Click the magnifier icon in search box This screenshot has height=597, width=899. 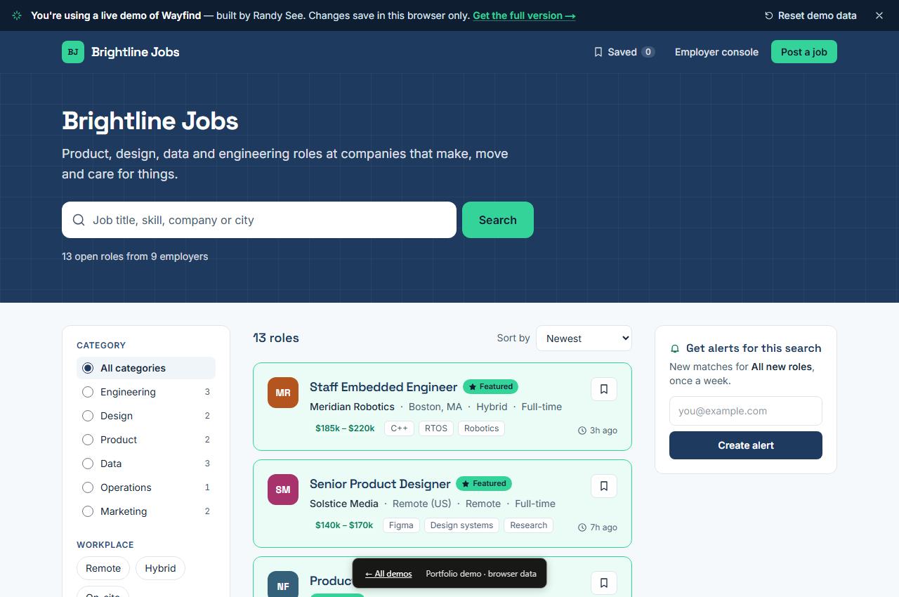[x=79, y=220]
